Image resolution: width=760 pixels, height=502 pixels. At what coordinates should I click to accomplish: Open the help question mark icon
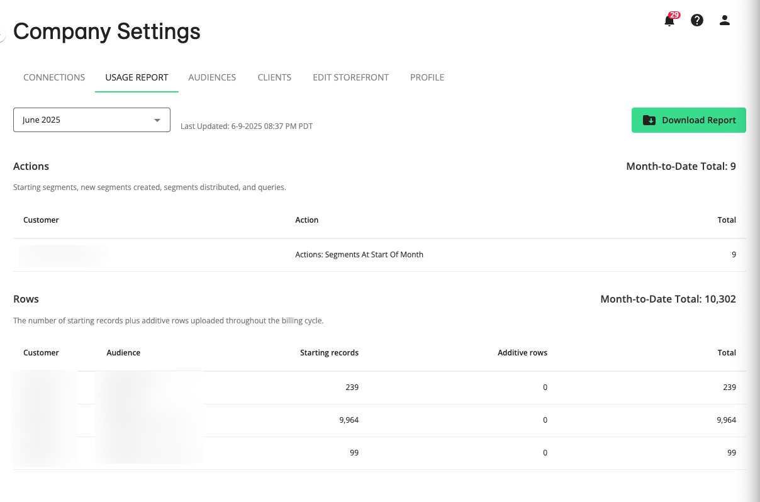pyautogui.click(x=697, y=20)
